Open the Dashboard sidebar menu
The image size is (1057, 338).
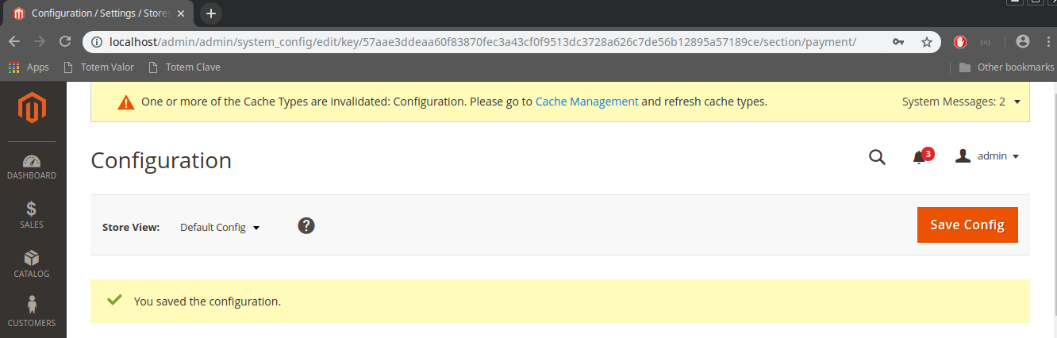[x=33, y=167]
